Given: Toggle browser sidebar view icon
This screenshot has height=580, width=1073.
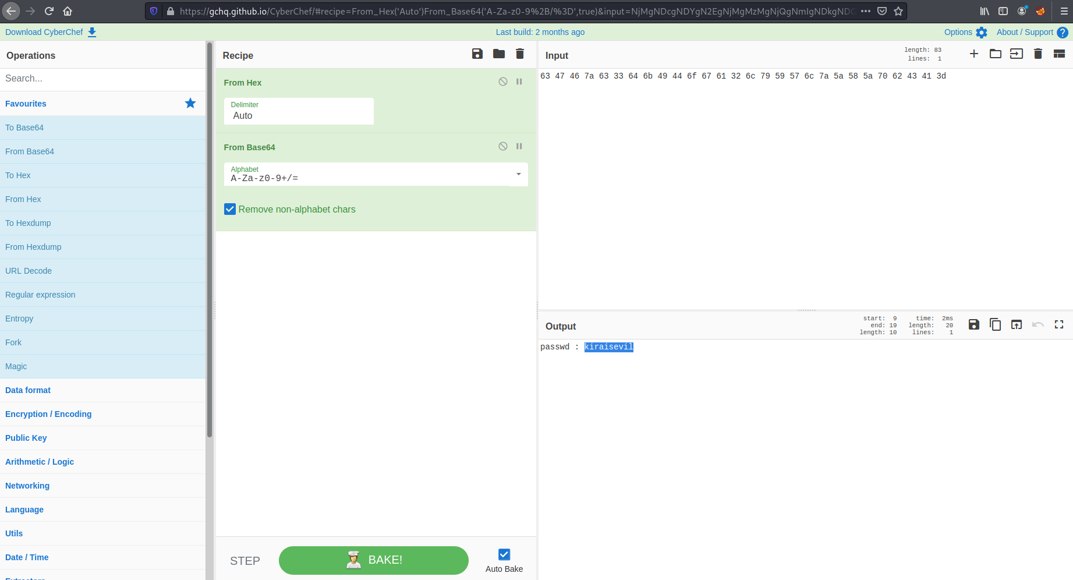Looking at the screenshot, I should [x=1003, y=11].
